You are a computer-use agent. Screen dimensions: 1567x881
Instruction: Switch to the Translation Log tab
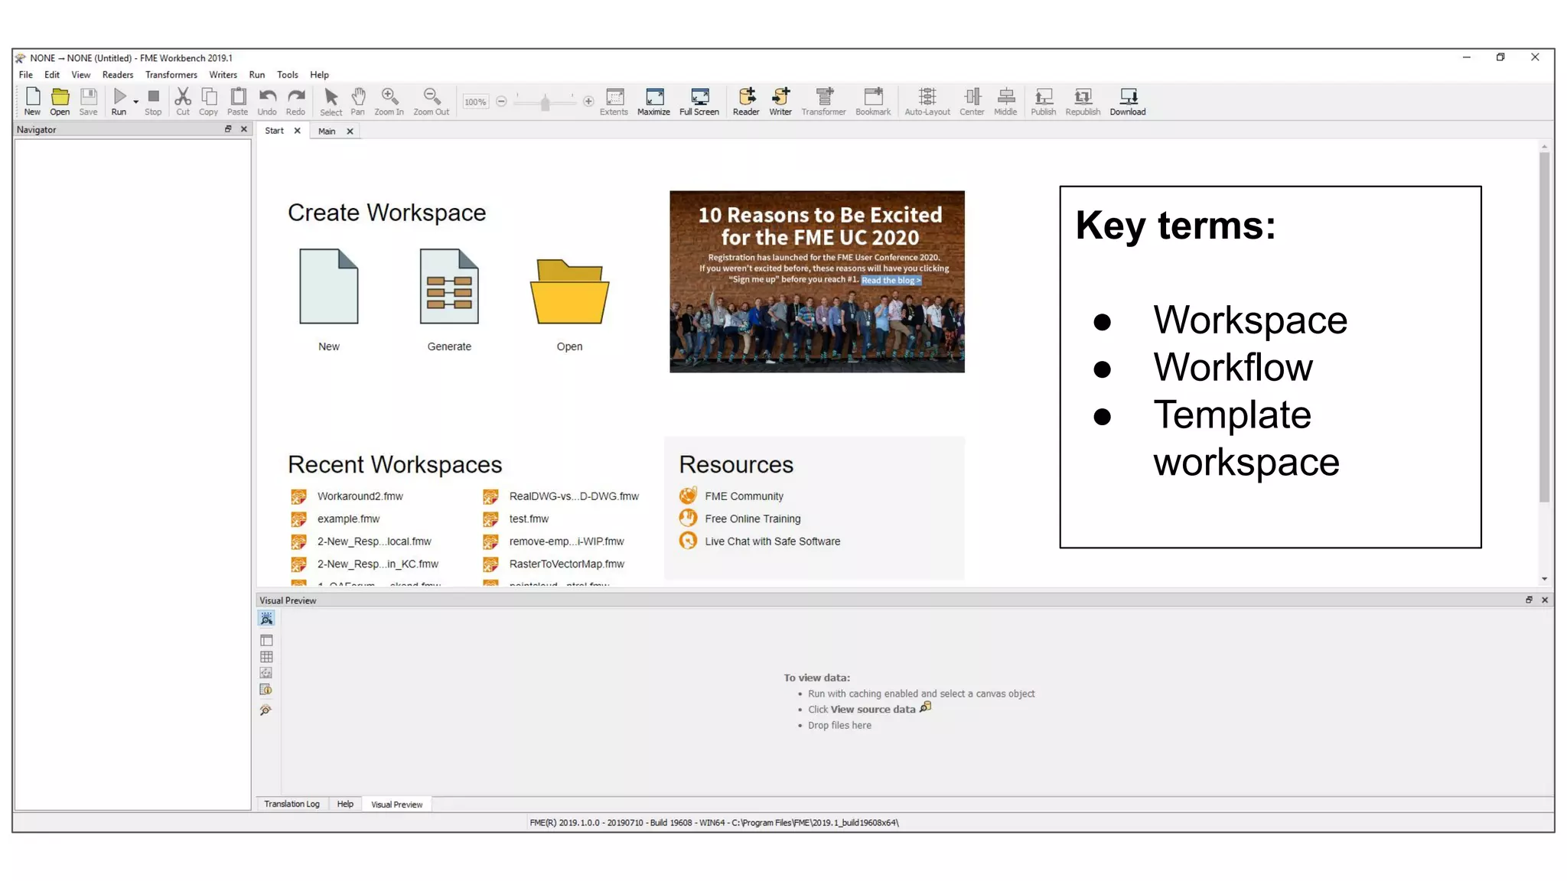click(x=292, y=805)
